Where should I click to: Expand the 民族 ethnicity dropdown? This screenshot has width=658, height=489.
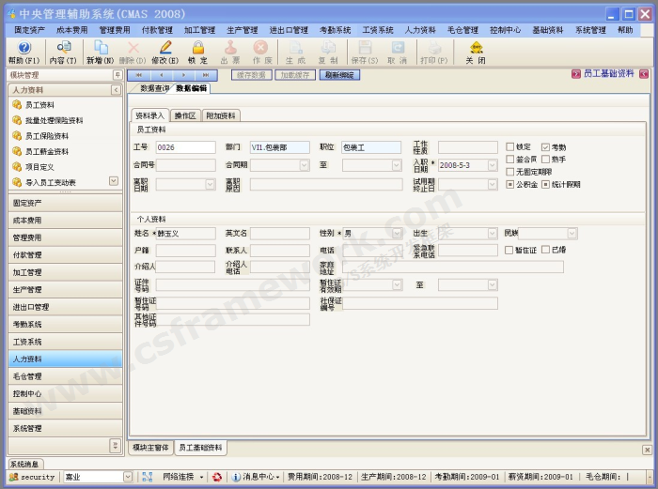click(572, 233)
